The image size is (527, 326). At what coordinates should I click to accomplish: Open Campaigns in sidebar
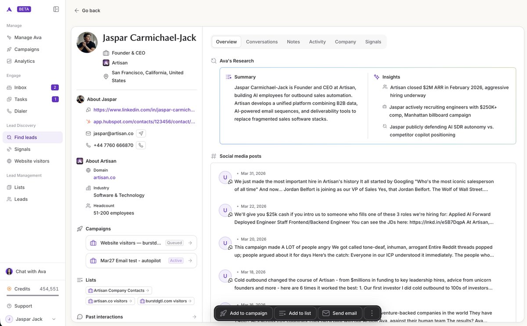32,49
